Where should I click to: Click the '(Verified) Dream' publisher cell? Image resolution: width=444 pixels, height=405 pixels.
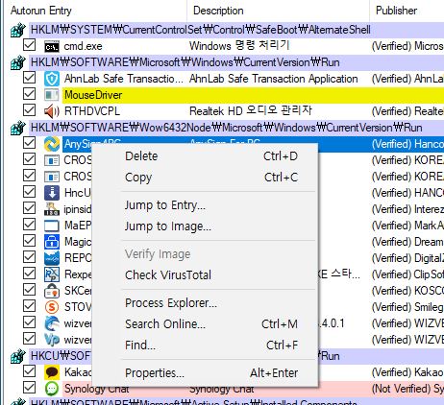[407, 242]
